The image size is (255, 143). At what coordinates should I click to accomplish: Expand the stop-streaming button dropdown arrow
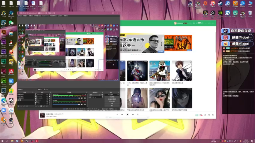(118, 95)
